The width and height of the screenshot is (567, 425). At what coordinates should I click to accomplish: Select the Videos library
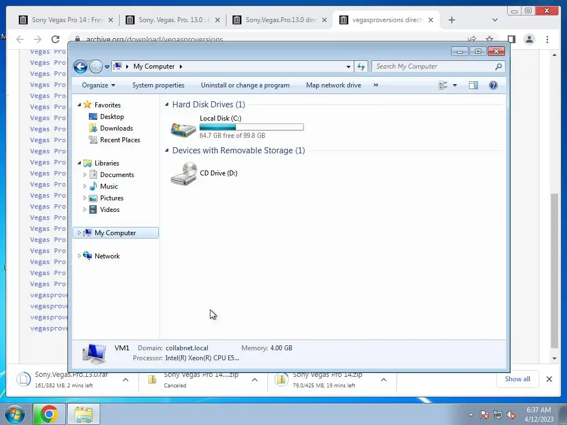[110, 210]
